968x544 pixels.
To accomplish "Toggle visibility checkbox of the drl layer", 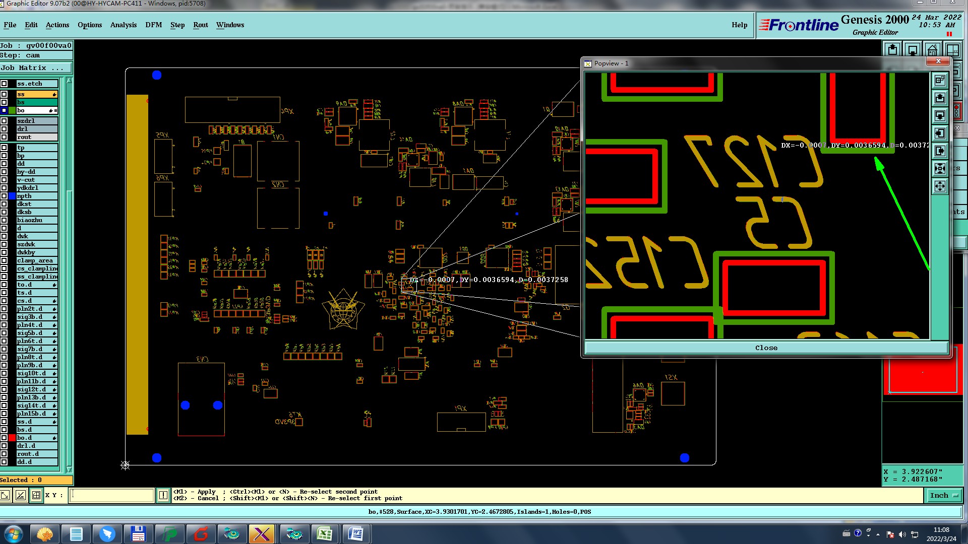I will coord(4,129).
